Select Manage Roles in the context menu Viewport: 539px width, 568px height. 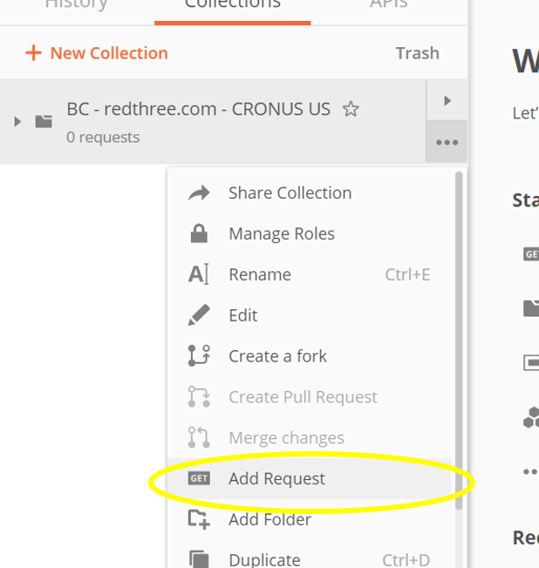point(309,233)
